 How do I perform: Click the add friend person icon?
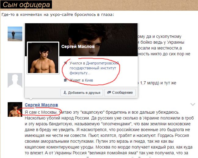click(65, 93)
